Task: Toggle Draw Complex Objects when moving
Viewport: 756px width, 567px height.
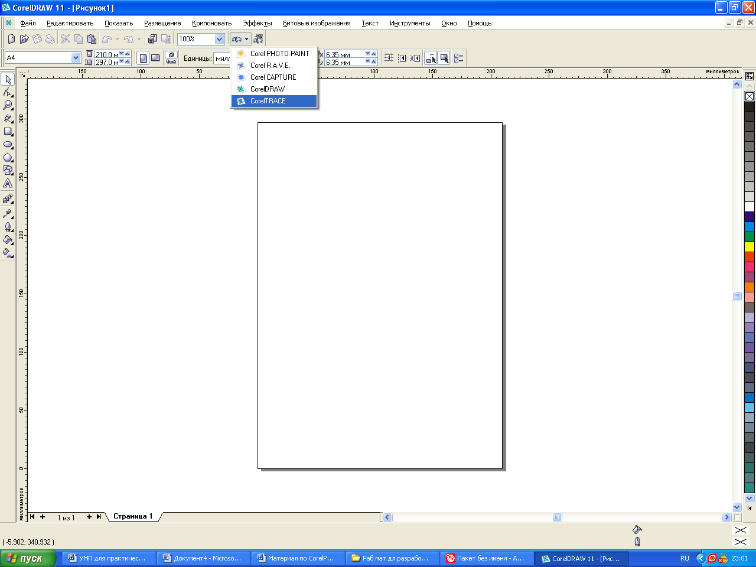Action: tap(431, 58)
